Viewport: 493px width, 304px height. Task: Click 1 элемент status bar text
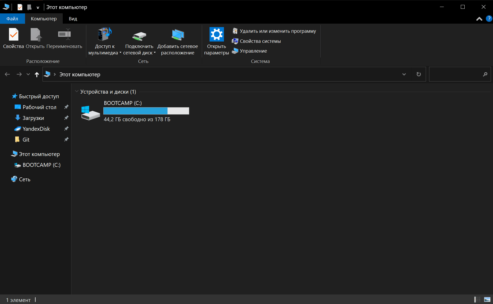click(x=18, y=300)
